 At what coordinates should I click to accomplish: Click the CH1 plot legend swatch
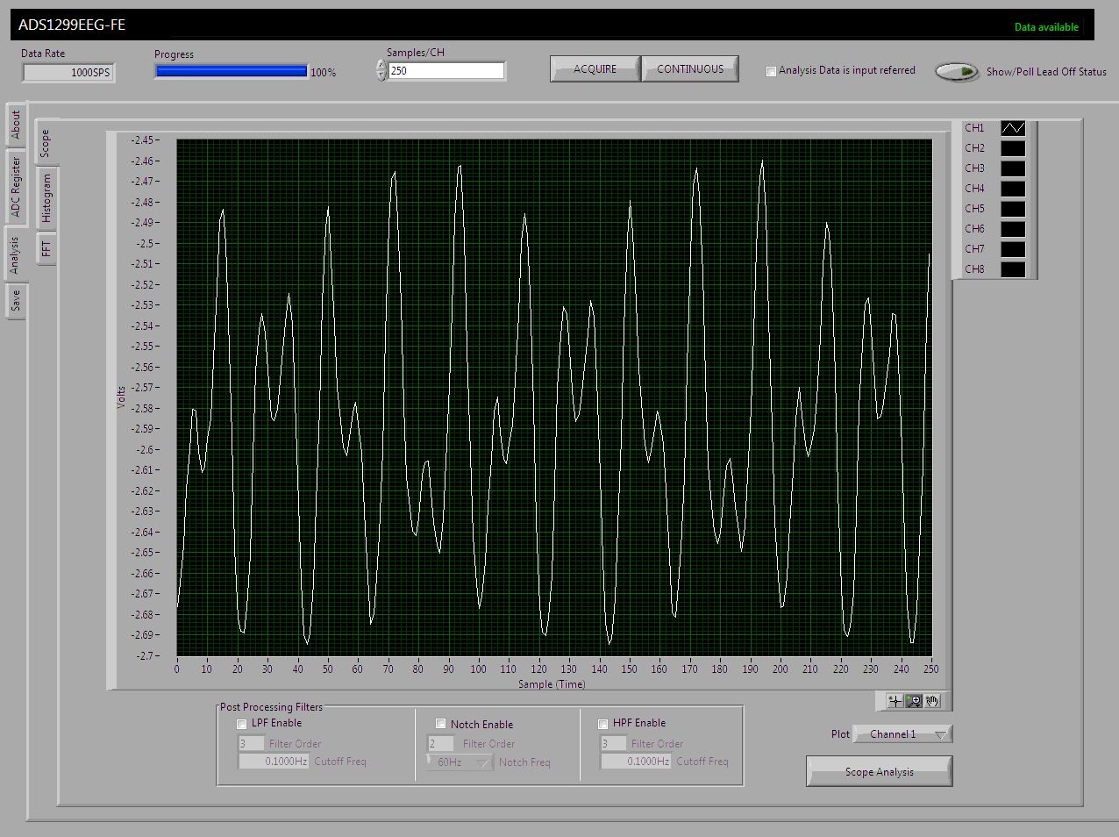point(1013,128)
